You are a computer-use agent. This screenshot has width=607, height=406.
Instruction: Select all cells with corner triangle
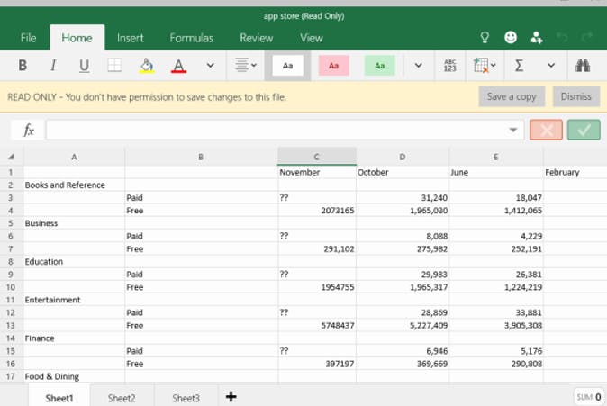pos(11,157)
